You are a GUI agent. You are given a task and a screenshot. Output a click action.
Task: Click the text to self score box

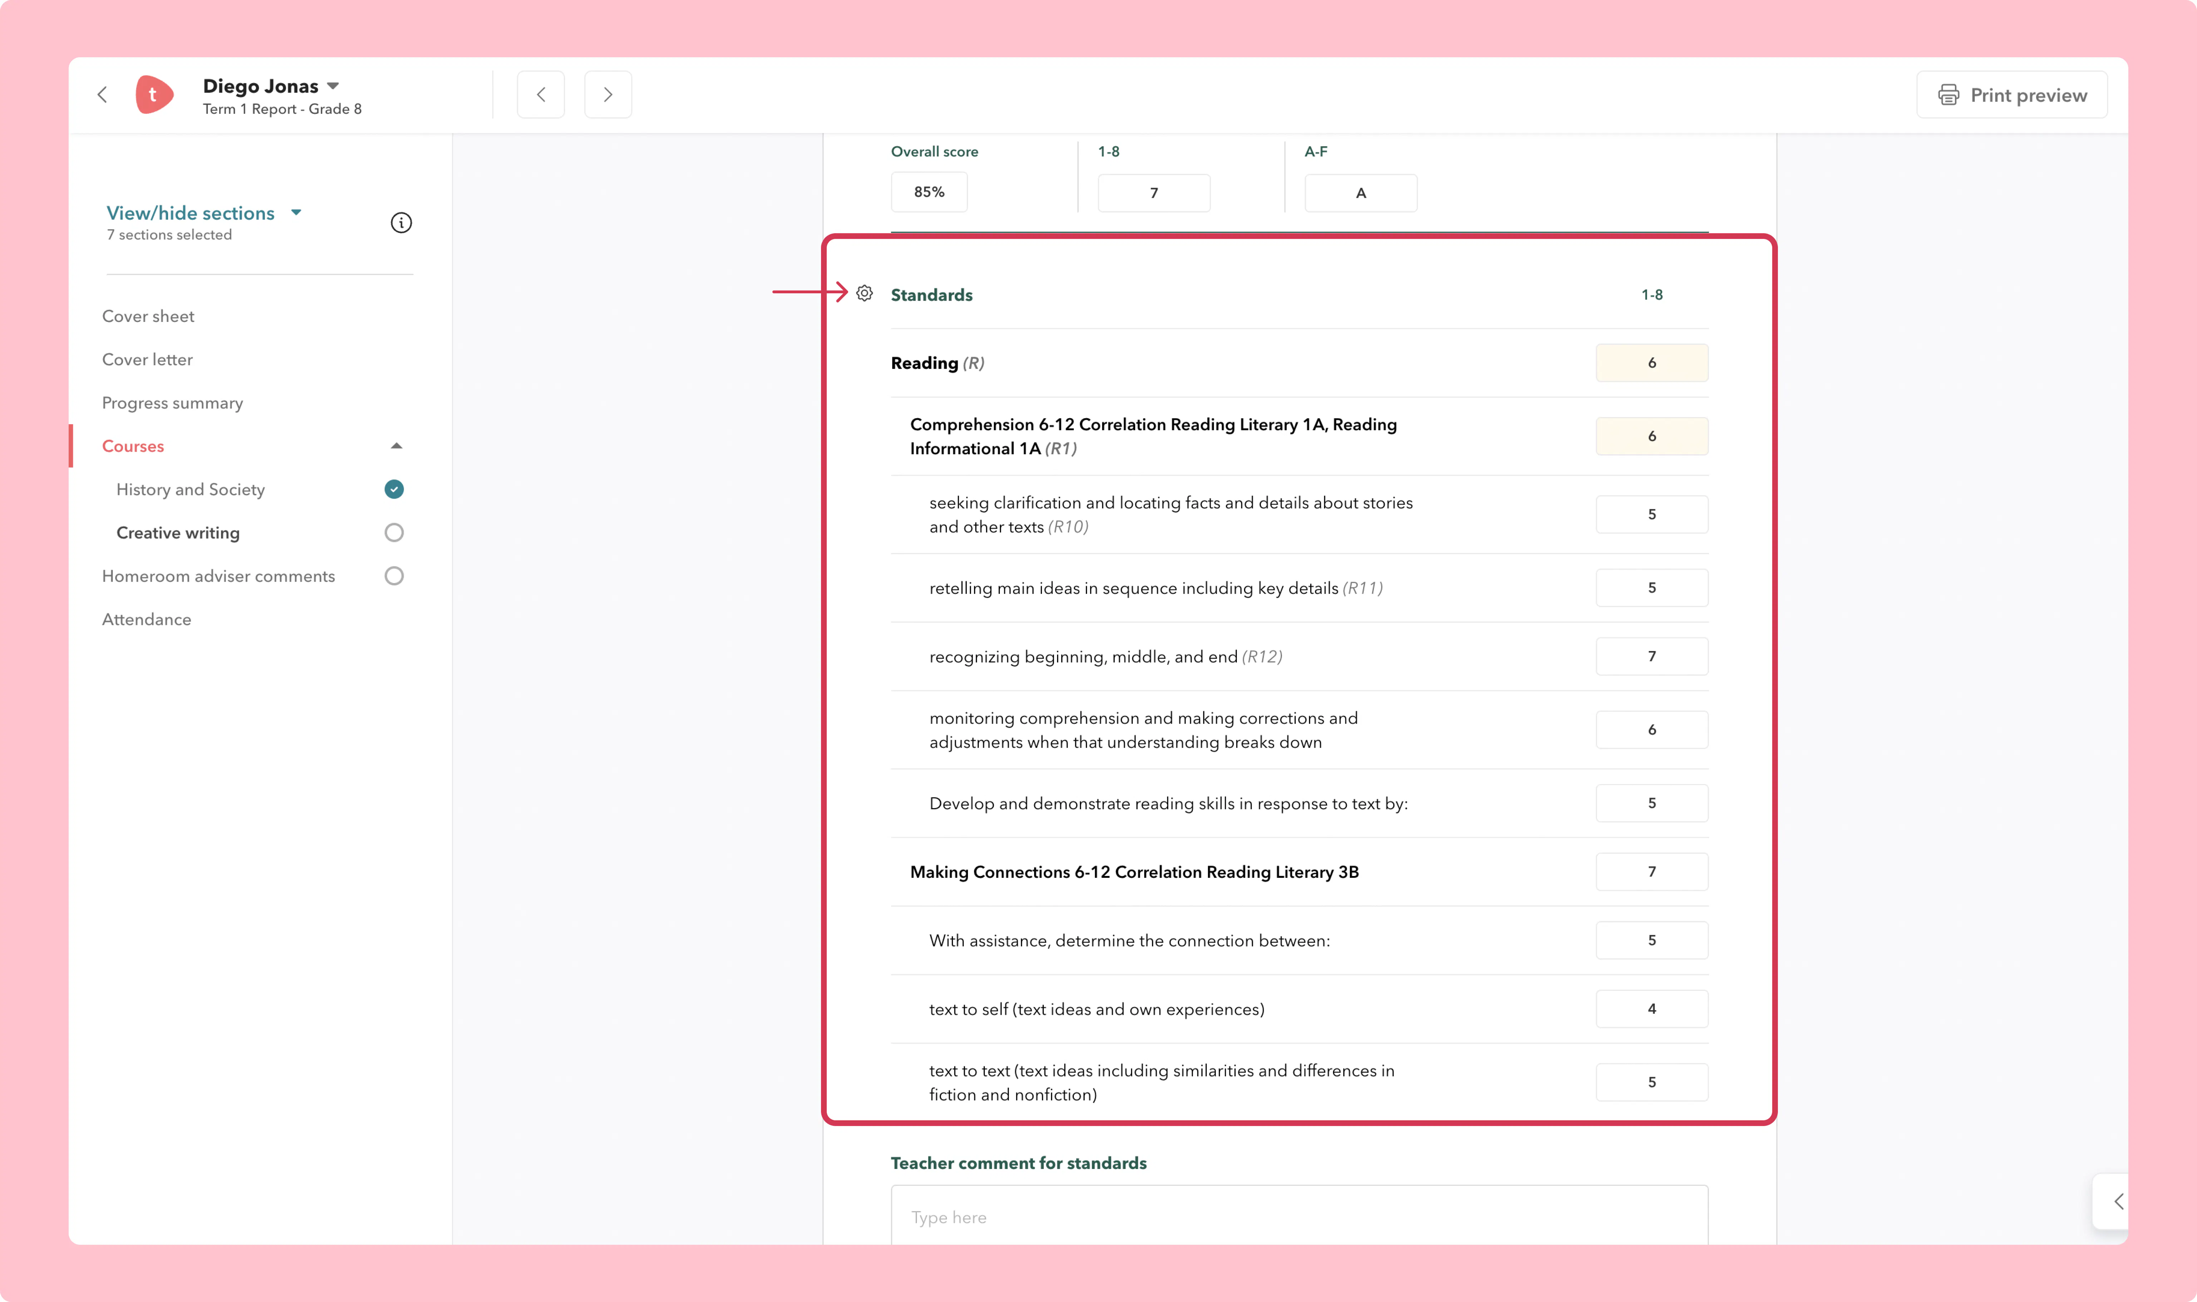coord(1652,1009)
